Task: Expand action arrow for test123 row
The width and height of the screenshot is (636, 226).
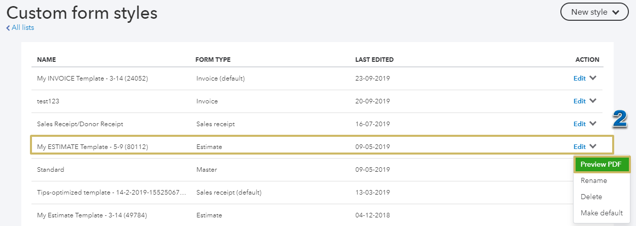Action: (x=593, y=101)
